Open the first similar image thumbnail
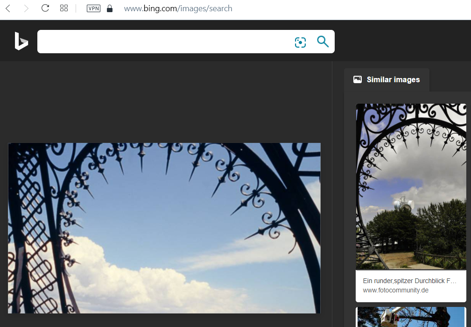Viewport: 471px width, 327px height. pyautogui.click(x=411, y=187)
